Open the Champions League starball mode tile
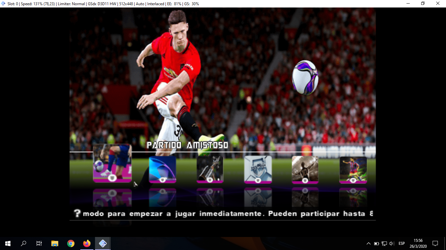Image resolution: width=446 pixels, height=250 pixels. 162,170
